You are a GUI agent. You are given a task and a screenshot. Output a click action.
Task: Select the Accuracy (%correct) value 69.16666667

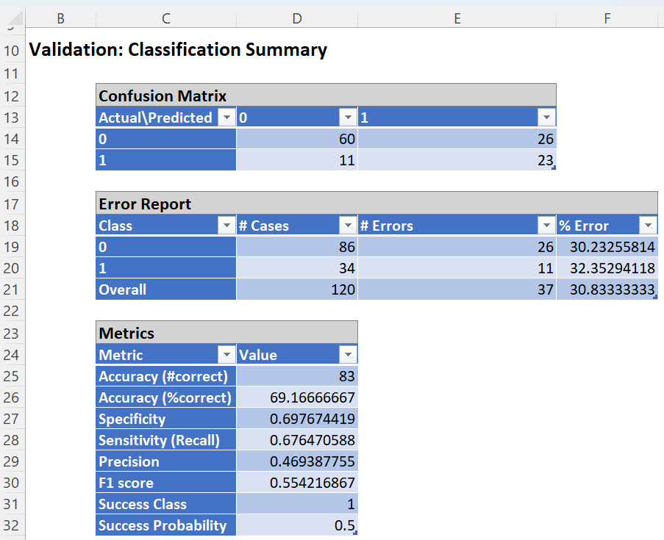(x=297, y=398)
